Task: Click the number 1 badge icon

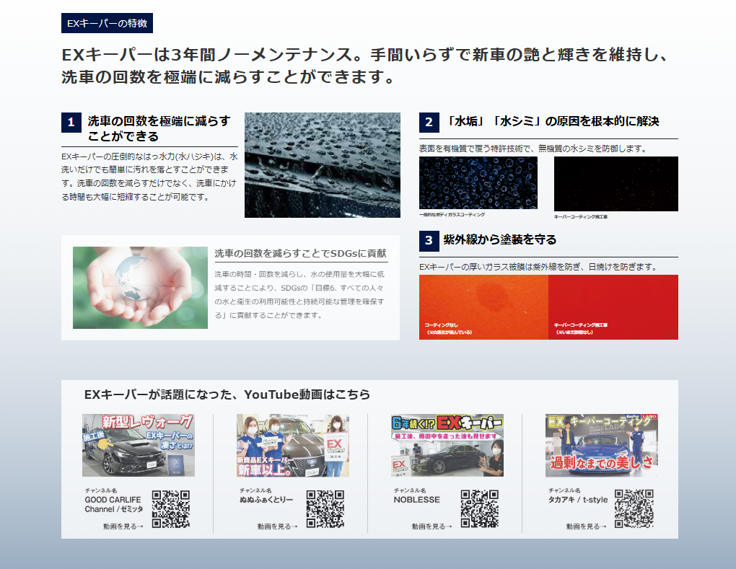Action: point(71,123)
